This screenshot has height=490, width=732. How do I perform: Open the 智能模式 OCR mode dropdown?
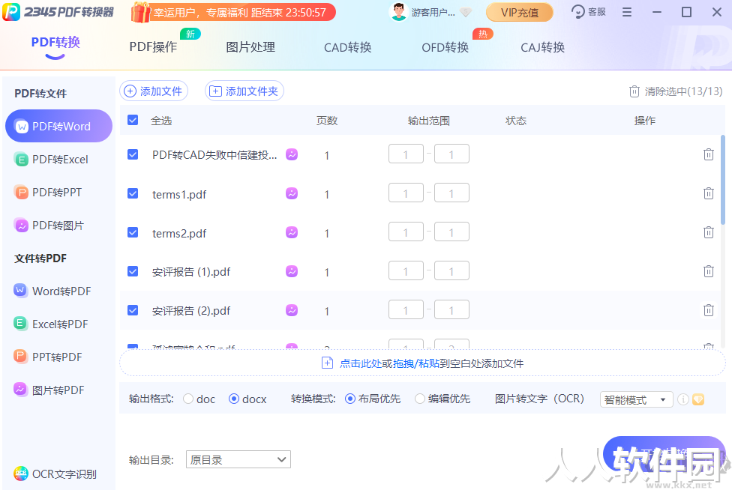point(636,399)
